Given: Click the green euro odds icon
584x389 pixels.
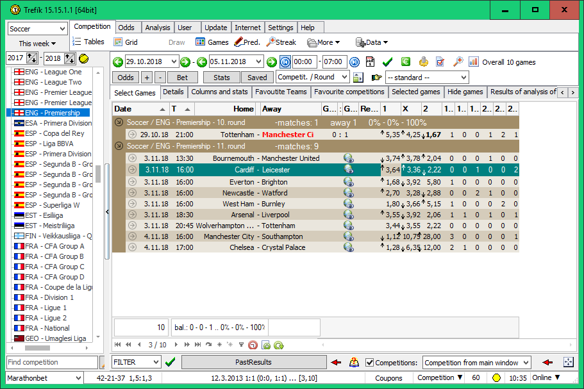Looking at the screenshot, I should tap(406, 62).
